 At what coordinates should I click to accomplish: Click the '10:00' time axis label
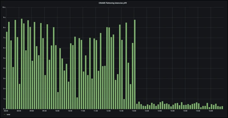(57, 111)
